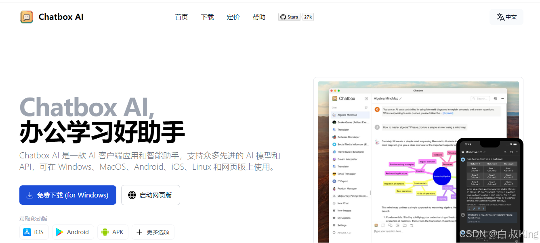Click the search icon on the phone mockup
This screenshot has width=540, height=243.
click(505, 152)
